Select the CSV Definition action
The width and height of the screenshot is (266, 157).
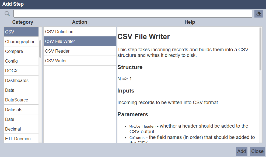click(59, 32)
